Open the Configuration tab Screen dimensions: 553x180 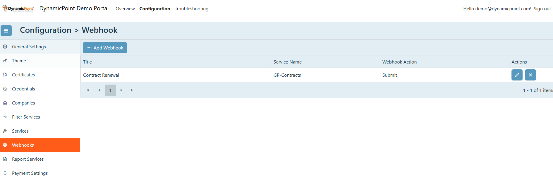pos(155,9)
